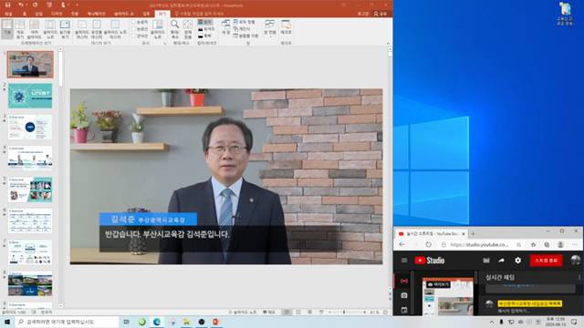Click the YouTube Studio account avatar
This screenshot has width=584, height=328.
(x=575, y=261)
